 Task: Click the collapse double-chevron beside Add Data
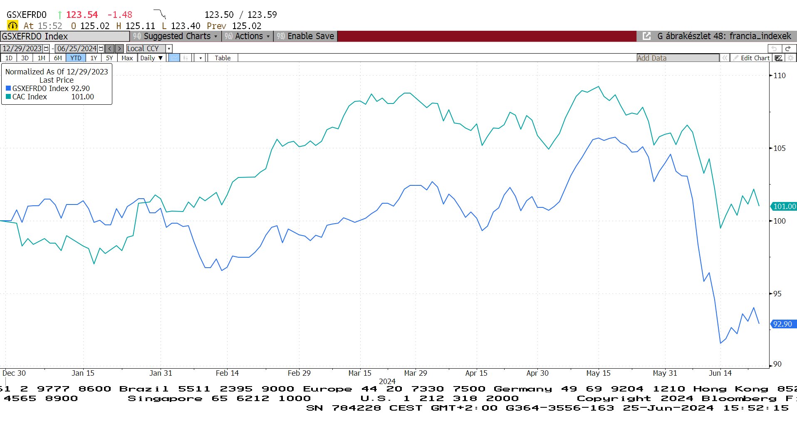725,58
